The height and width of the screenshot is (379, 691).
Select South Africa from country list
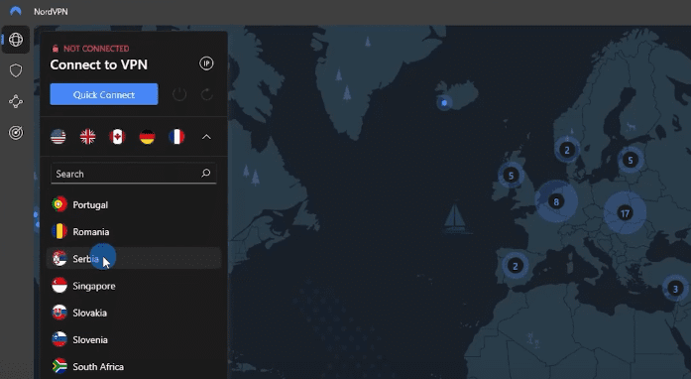click(x=134, y=366)
